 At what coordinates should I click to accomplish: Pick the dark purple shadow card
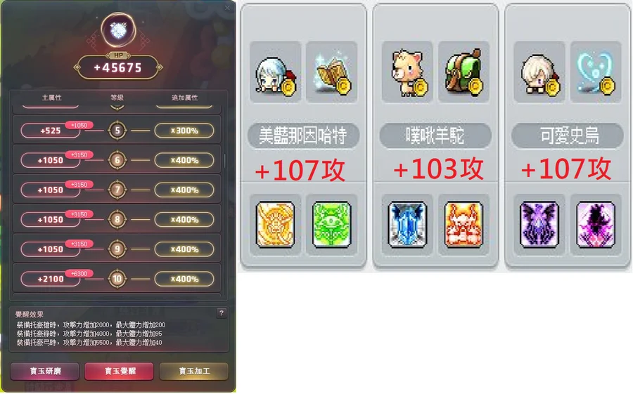pyautogui.click(x=596, y=225)
